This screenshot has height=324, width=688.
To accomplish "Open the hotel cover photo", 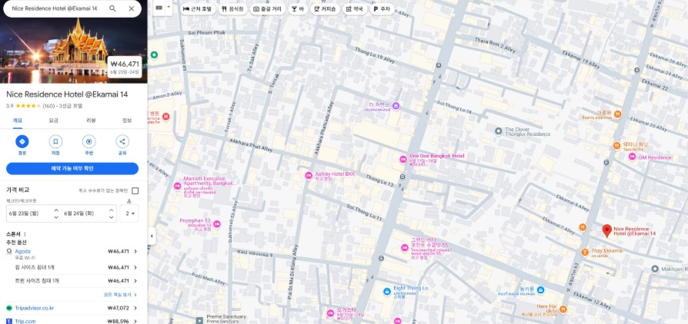I will 73,51.
